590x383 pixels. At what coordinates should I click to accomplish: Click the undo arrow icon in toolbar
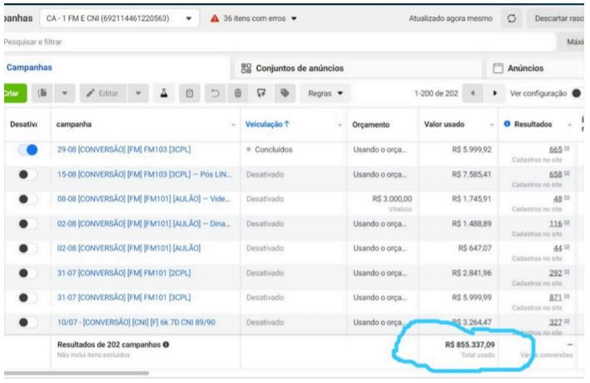214,92
